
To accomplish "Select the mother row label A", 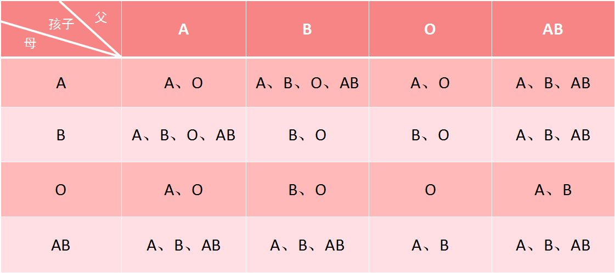I will coord(61,83).
